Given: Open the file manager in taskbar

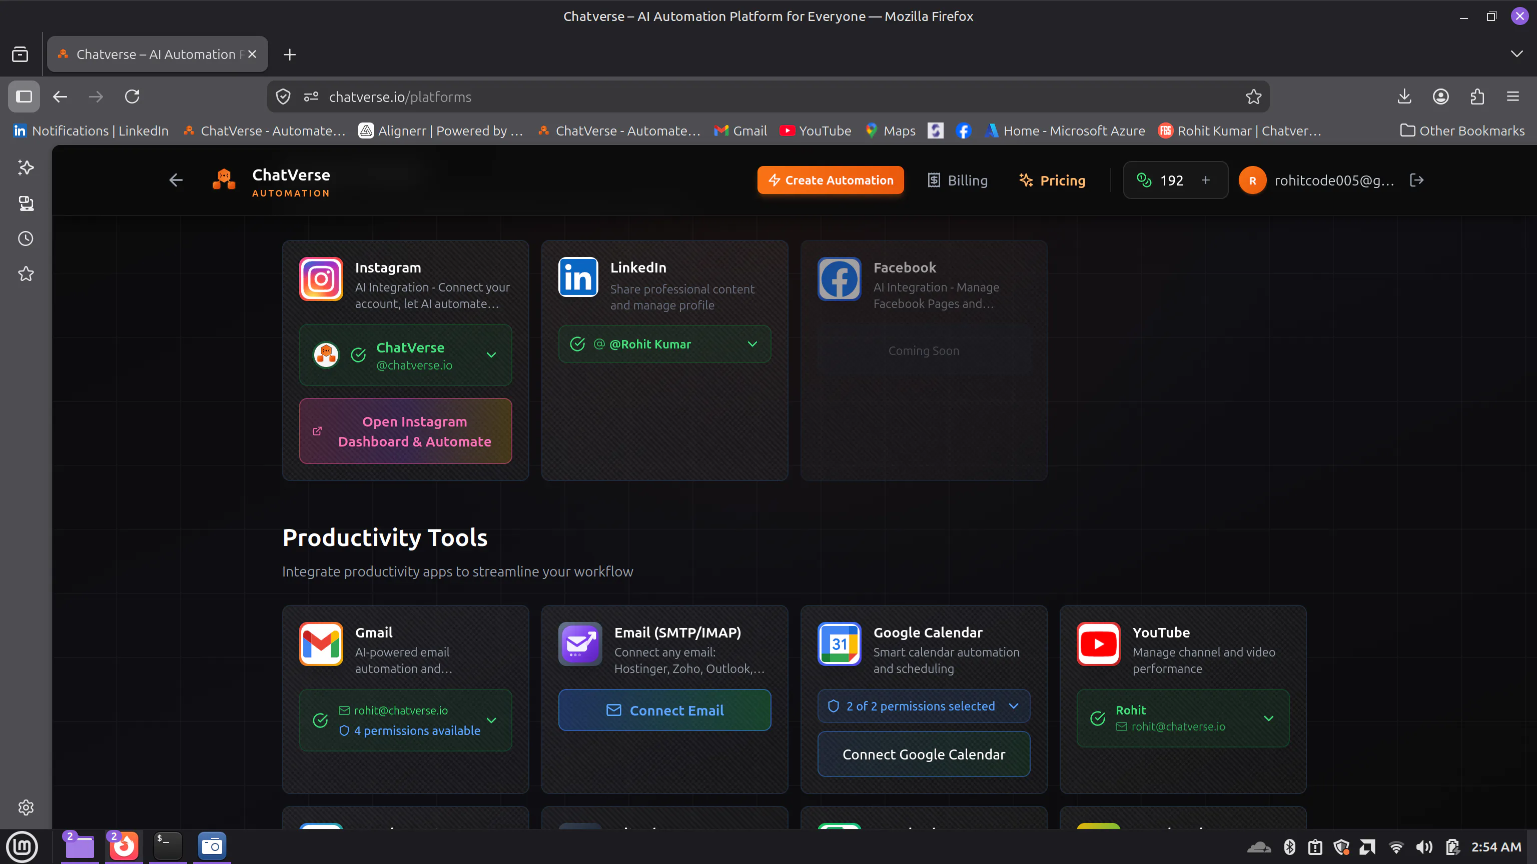Looking at the screenshot, I should 80,846.
